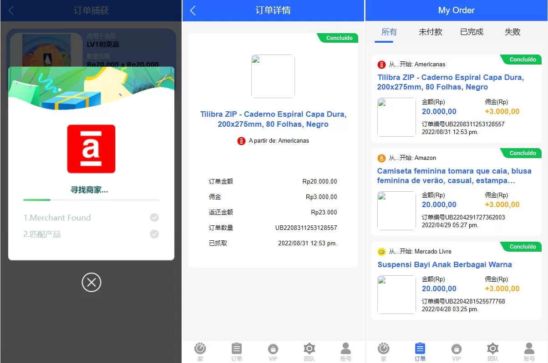Screen dimensions: 548x363
Task: Tap the 团队 gear icon on the 订单详情 bottom bar
Action: coord(310,349)
